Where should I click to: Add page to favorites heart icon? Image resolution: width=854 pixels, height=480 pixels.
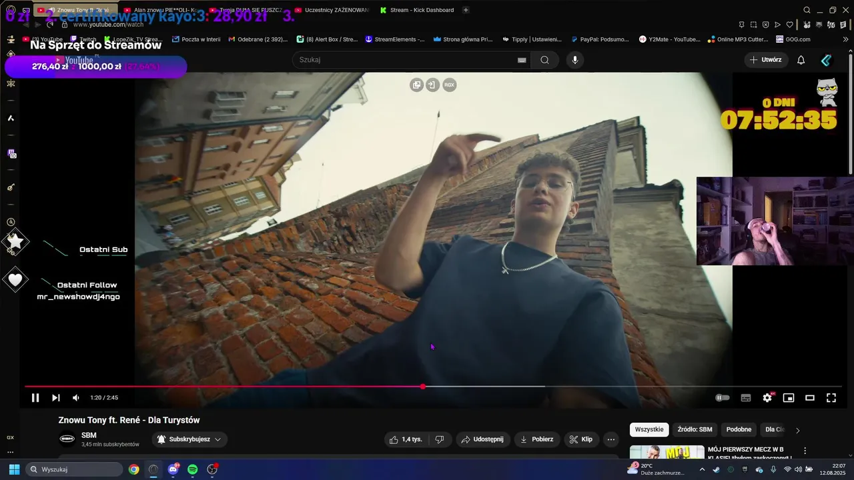(789, 25)
